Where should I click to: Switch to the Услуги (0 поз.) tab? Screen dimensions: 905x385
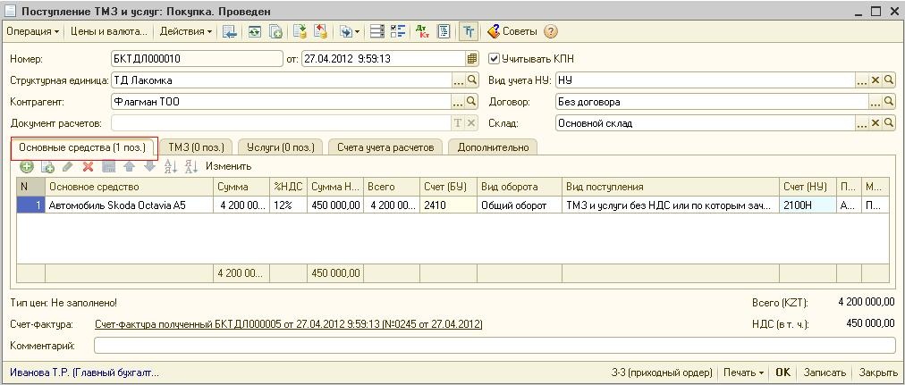coord(280,147)
